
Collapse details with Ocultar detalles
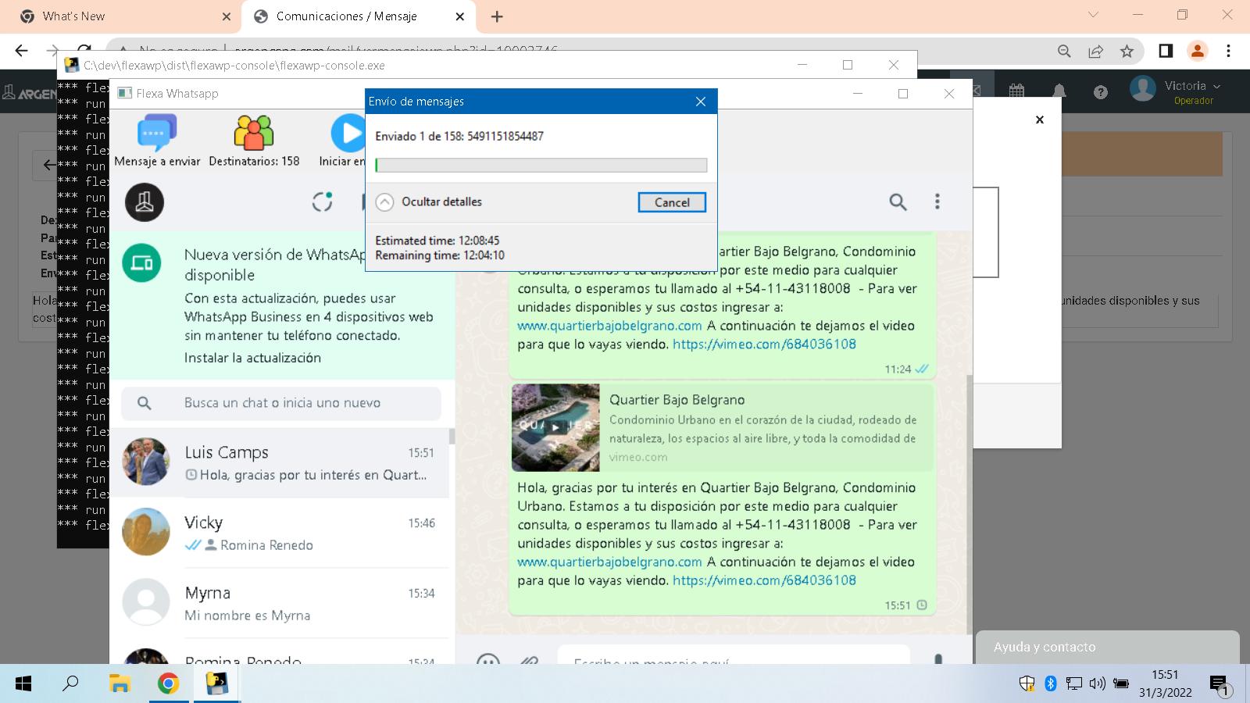click(429, 202)
